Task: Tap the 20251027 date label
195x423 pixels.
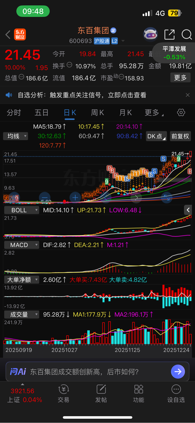Action: (x=64, y=350)
